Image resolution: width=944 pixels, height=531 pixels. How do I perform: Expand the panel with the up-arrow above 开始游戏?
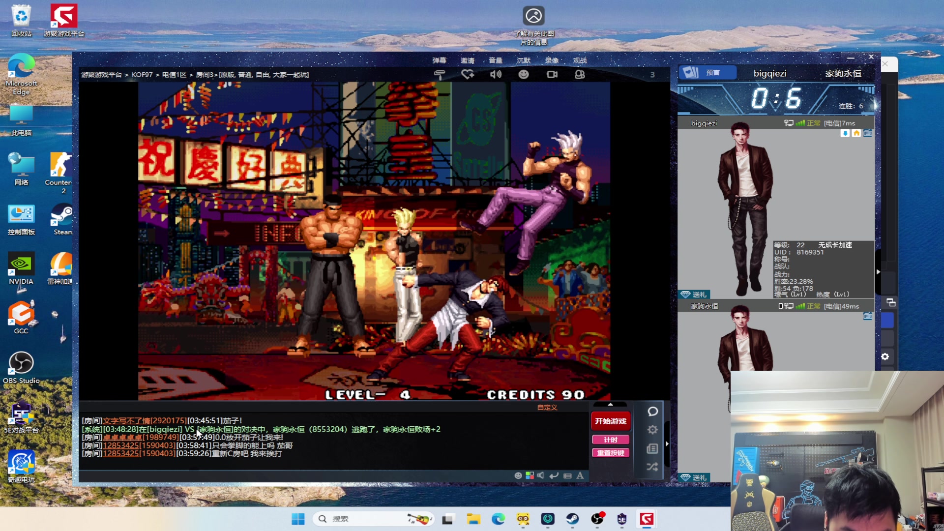pos(611,405)
